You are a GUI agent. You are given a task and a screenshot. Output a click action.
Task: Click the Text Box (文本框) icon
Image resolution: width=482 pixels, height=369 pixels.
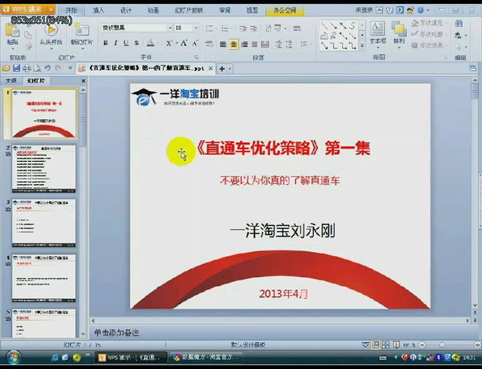(x=377, y=29)
